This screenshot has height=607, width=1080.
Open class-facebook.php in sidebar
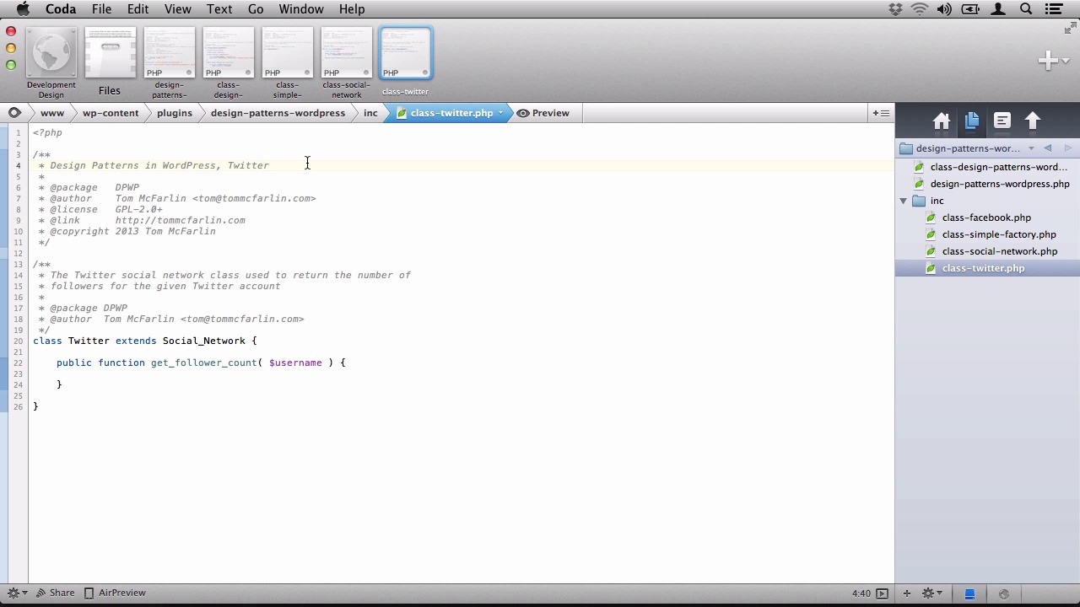pos(986,218)
